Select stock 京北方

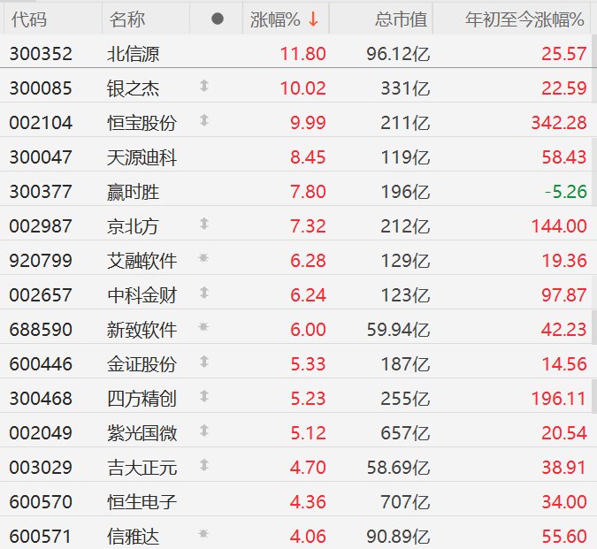133,226
